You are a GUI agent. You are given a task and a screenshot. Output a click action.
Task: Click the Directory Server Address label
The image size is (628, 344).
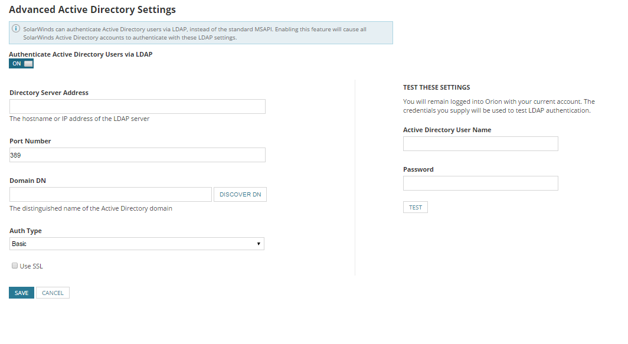[x=49, y=93]
